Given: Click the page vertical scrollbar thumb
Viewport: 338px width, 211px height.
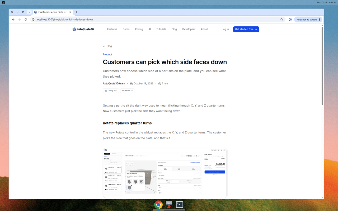Looking at the screenshot, I should coord(322,65).
